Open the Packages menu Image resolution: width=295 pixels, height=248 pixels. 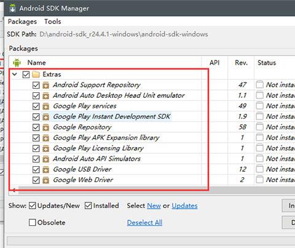(22, 22)
